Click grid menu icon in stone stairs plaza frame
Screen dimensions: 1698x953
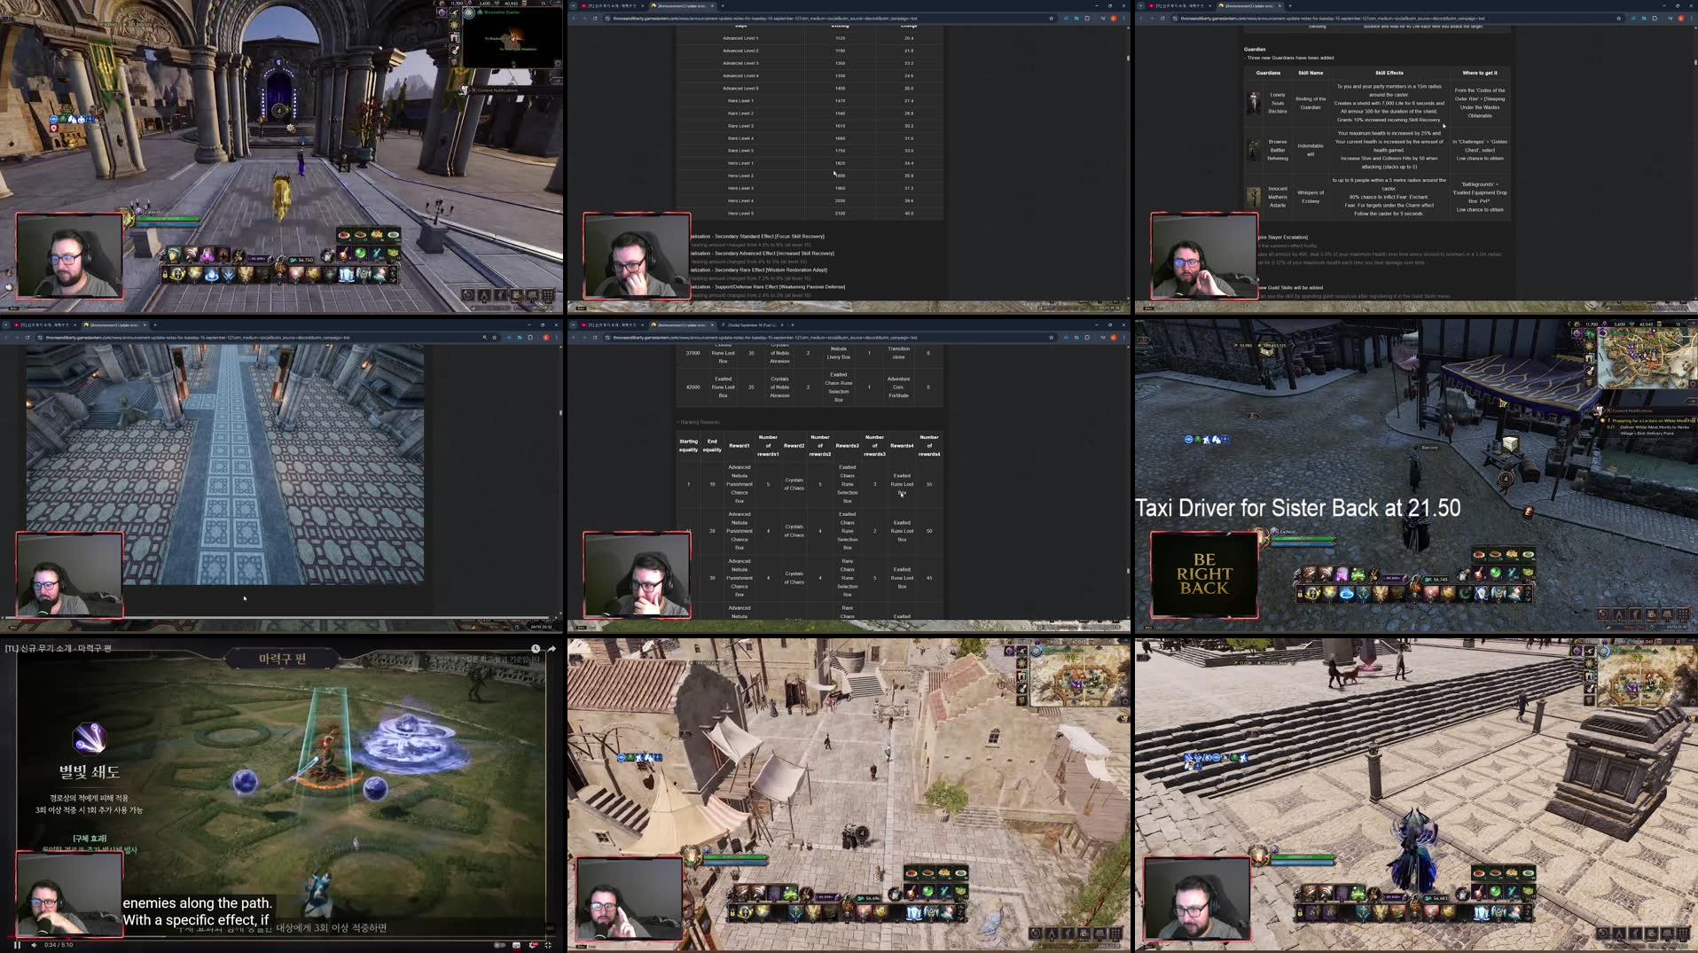1683,933
